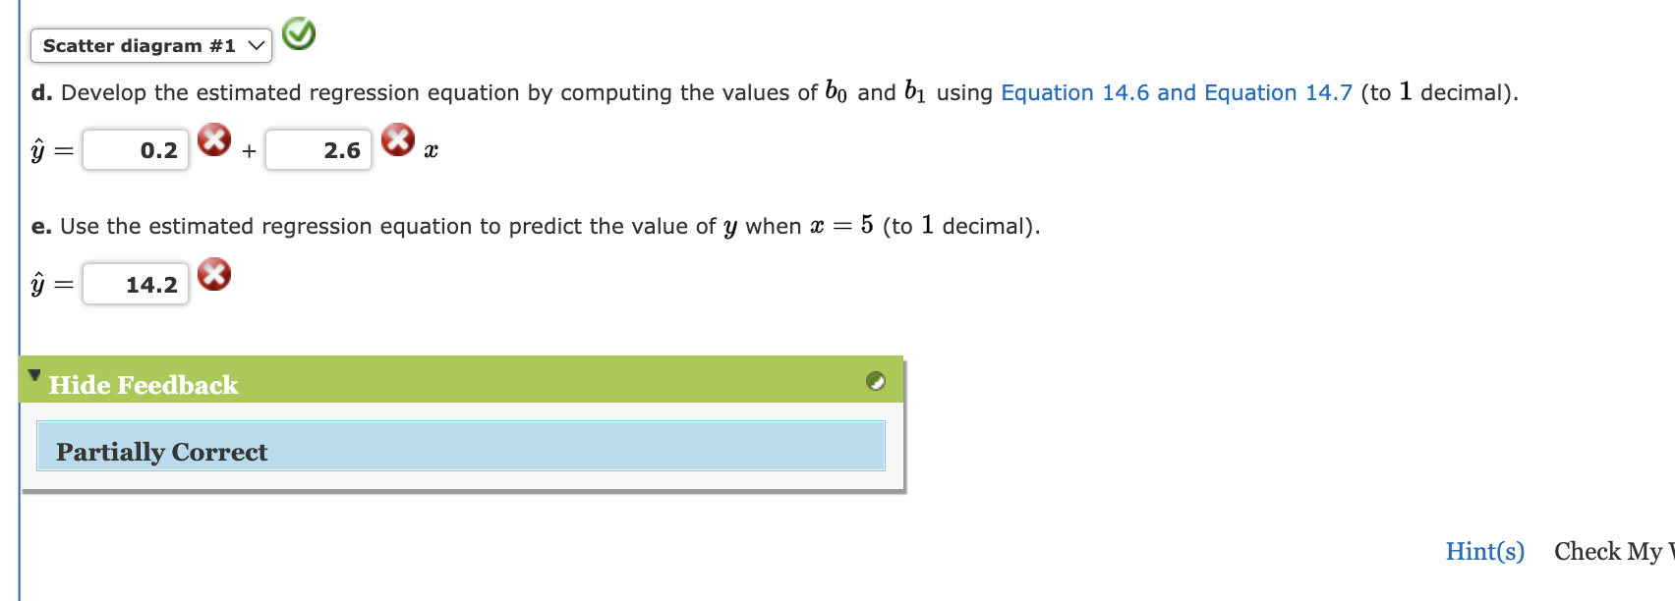The width and height of the screenshot is (1675, 601).
Task: Select Scatter diagram #1 from the selector
Action: (150, 45)
